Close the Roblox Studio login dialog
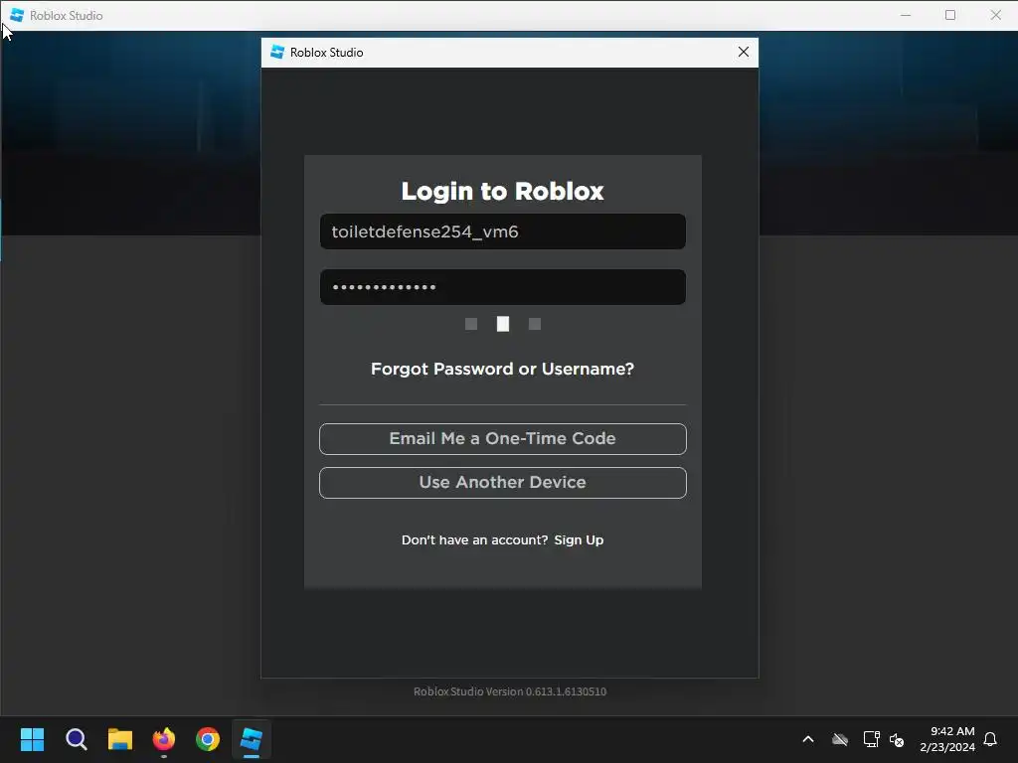Image resolution: width=1018 pixels, height=763 pixels. 744,52
